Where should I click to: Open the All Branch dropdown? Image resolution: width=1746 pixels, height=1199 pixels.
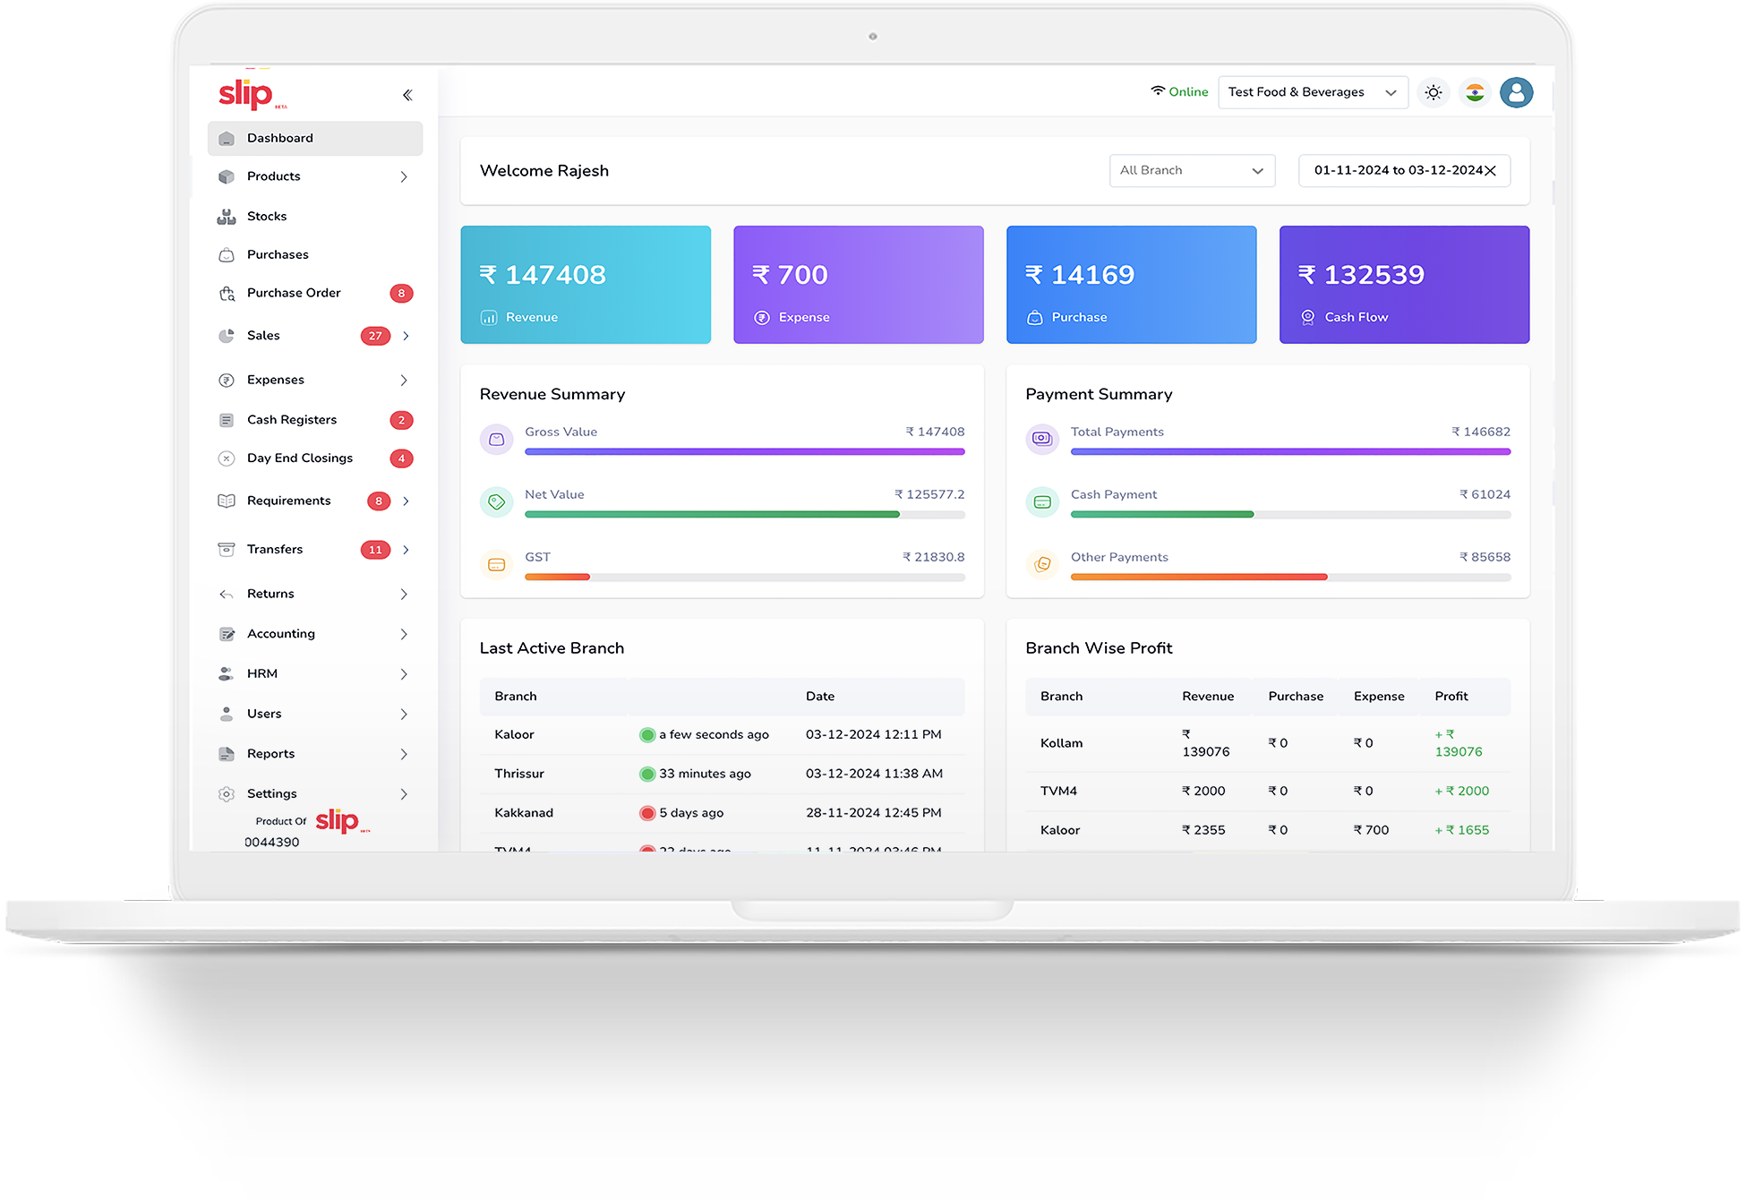pyautogui.click(x=1192, y=171)
